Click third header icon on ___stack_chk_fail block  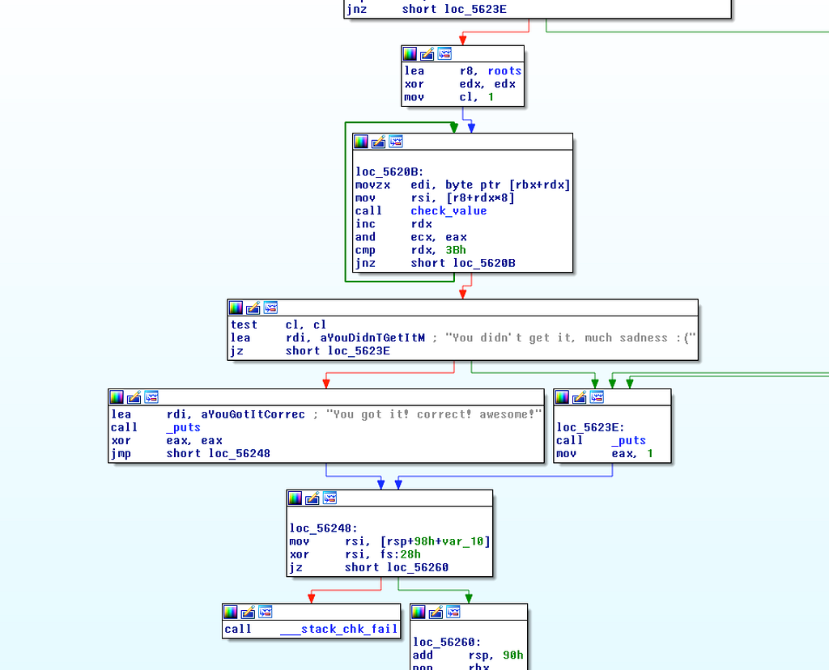coord(266,613)
